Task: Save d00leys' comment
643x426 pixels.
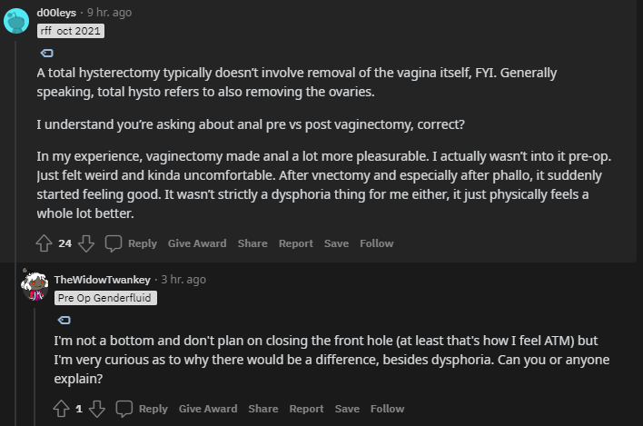Action: 336,243
